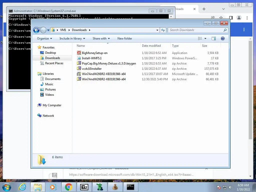
Task: Click the search magnifier icon
Action: [225, 30]
